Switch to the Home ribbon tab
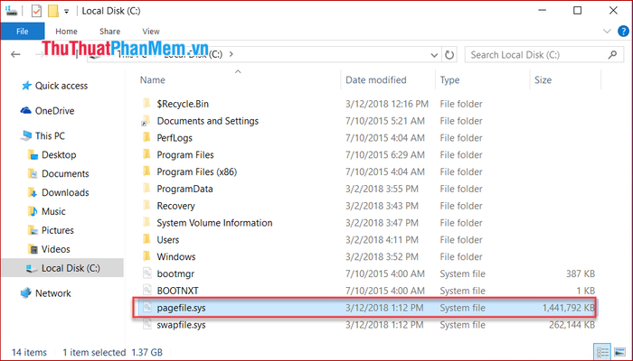The height and width of the screenshot is (361, 633). click(66, 31)
